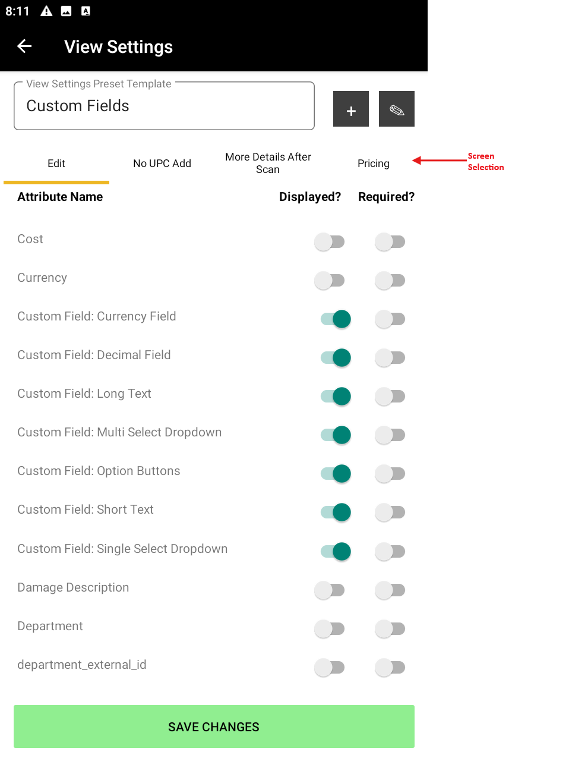Viewport: 588px width, 761px height.
Task: Turn off Displayed for Custom Field: Option Buttons
Action: (336, 474)
